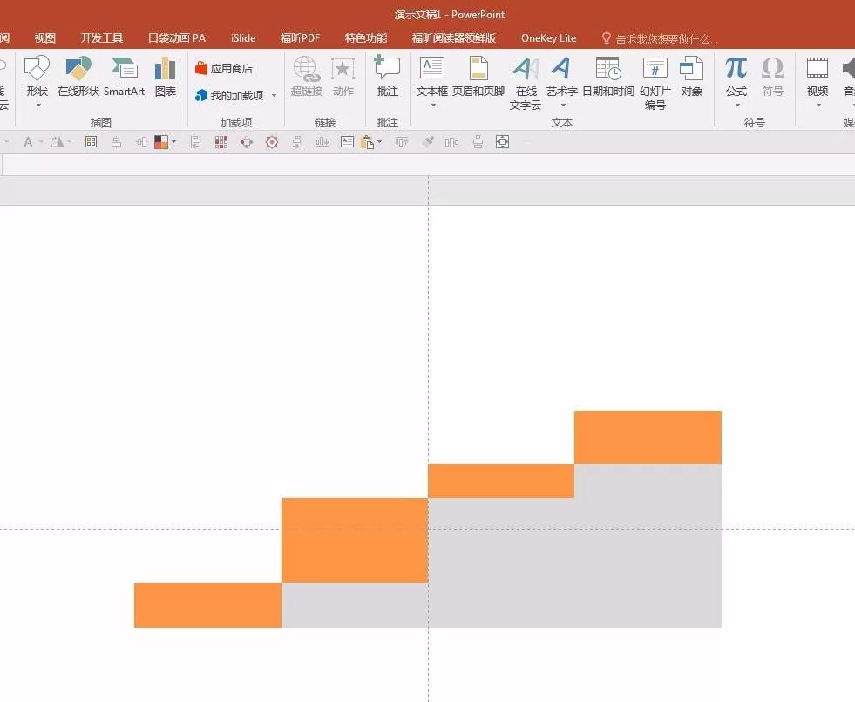The height and width of the screenshot is (702, 855).
Task: Open My Add-ins (我的加载项)
Action: point(229,95)
